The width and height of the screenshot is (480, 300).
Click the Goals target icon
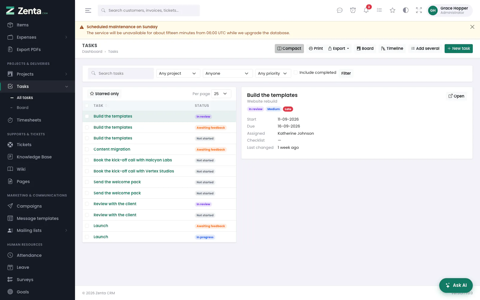(x=10, y=292)
